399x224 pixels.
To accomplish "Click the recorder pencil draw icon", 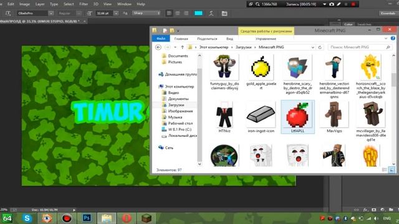I will (339, 4).
